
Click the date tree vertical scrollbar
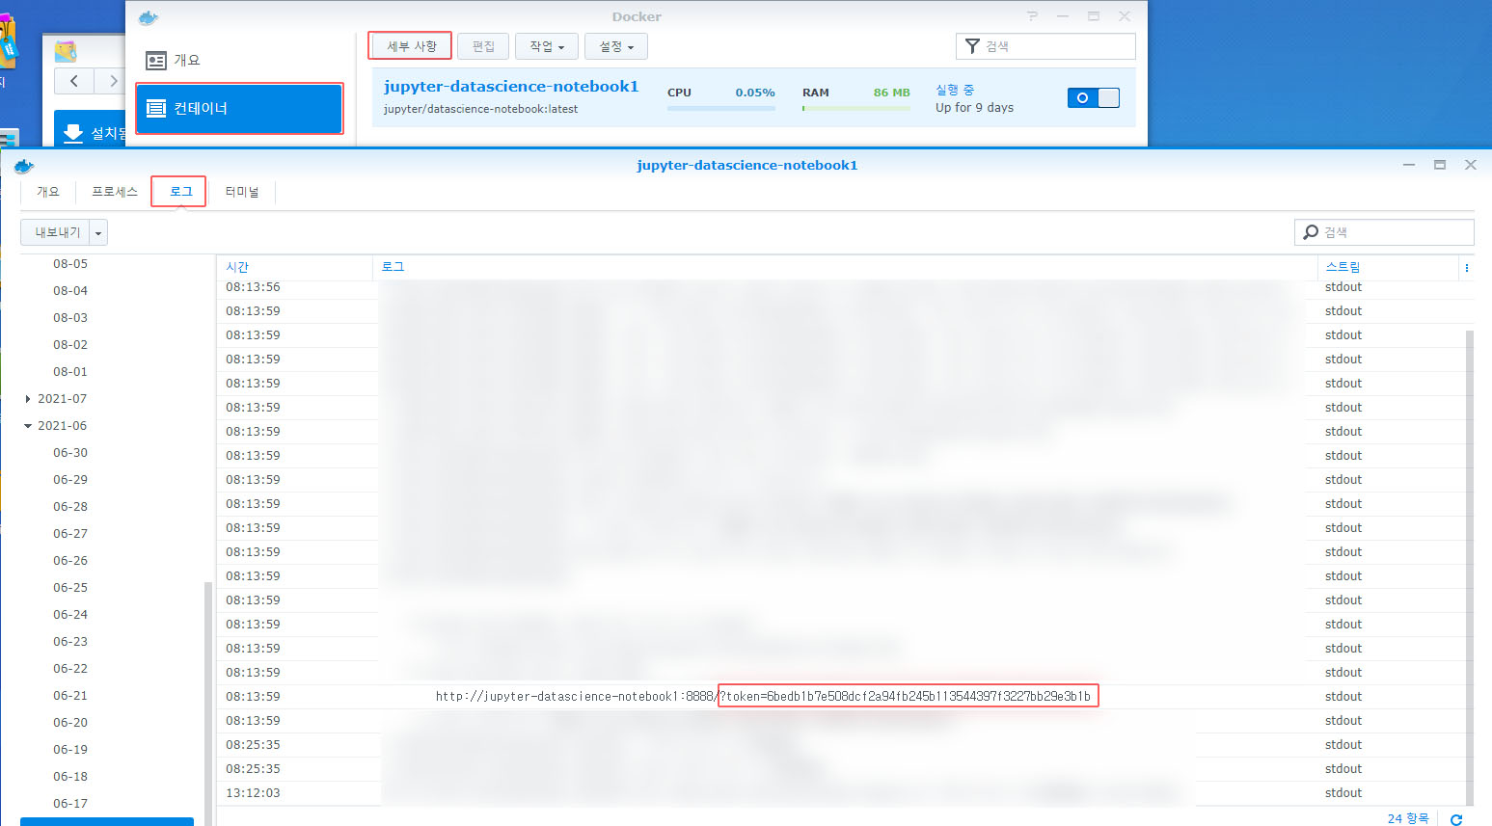point(207,704)
